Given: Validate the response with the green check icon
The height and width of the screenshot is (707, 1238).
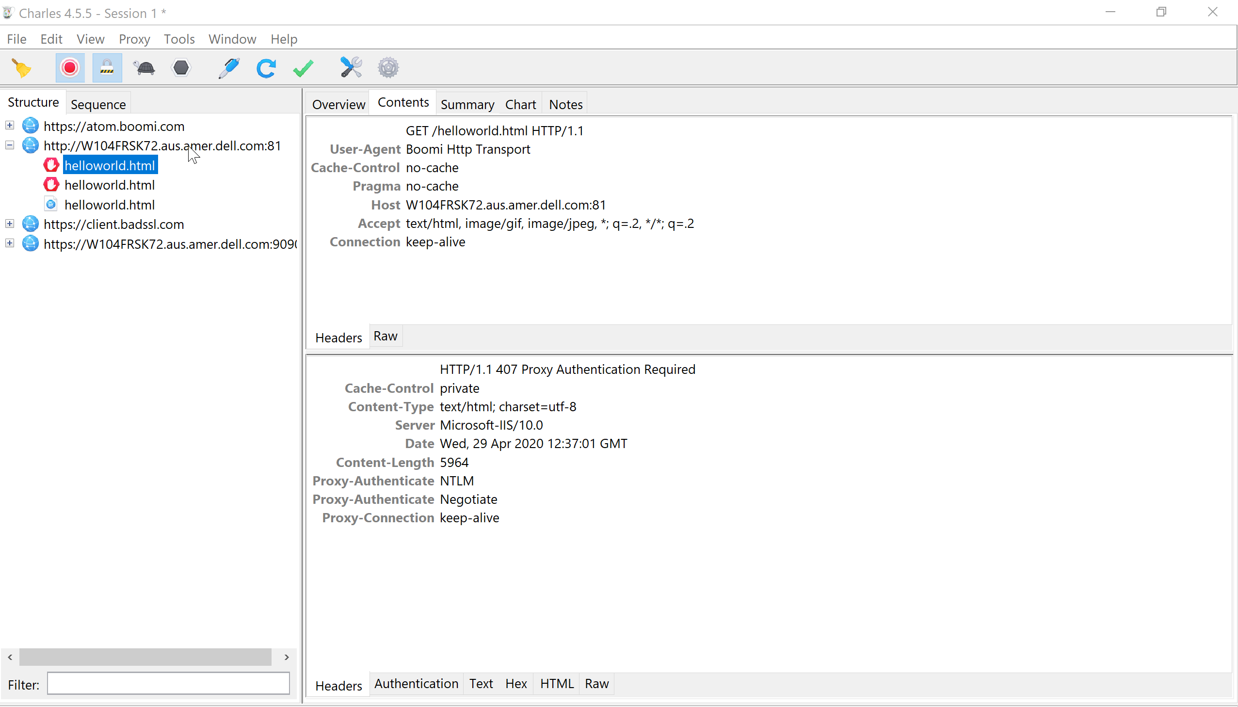Looking at the screenshot, I should [303, 67].
